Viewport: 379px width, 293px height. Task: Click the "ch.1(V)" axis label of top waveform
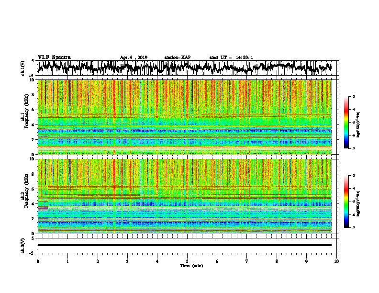[x=22, y=68]
